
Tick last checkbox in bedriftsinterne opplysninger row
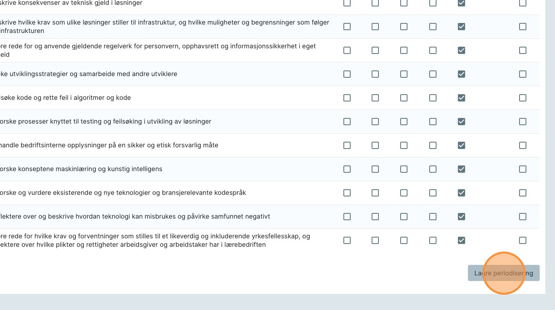[523, 145]
